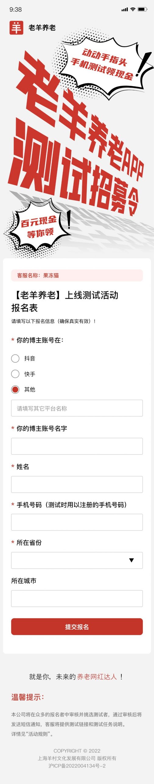Click the 姓名 input box
The width and height of the screenshot is (154, 784).
77,484
